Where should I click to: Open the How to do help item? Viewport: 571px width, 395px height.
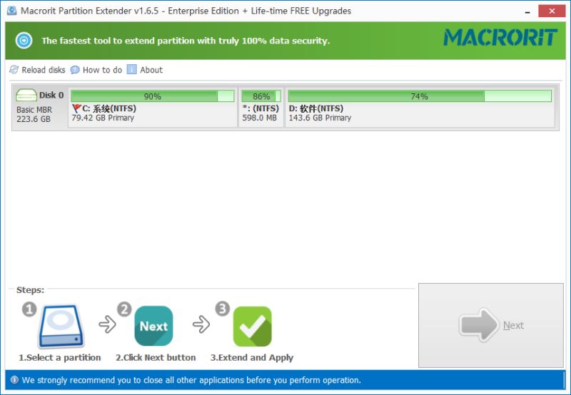coord(96,70)
